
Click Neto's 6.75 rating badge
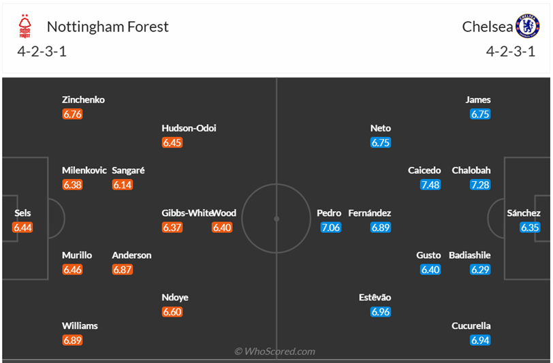[x=381, y=143]
